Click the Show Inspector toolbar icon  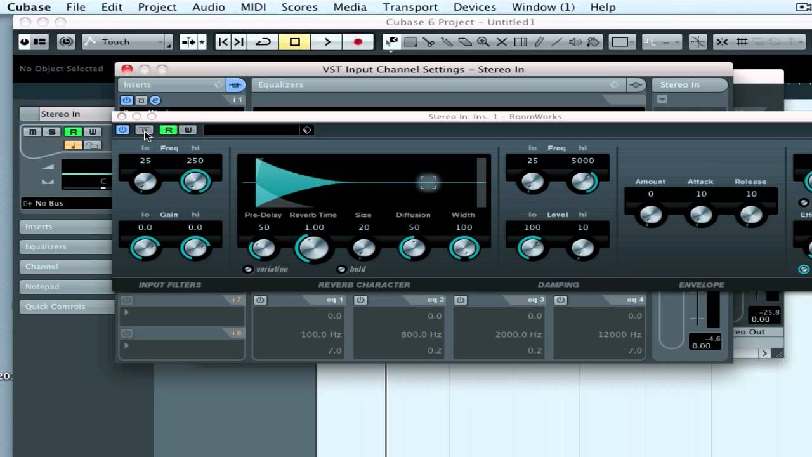coord(40,42)
